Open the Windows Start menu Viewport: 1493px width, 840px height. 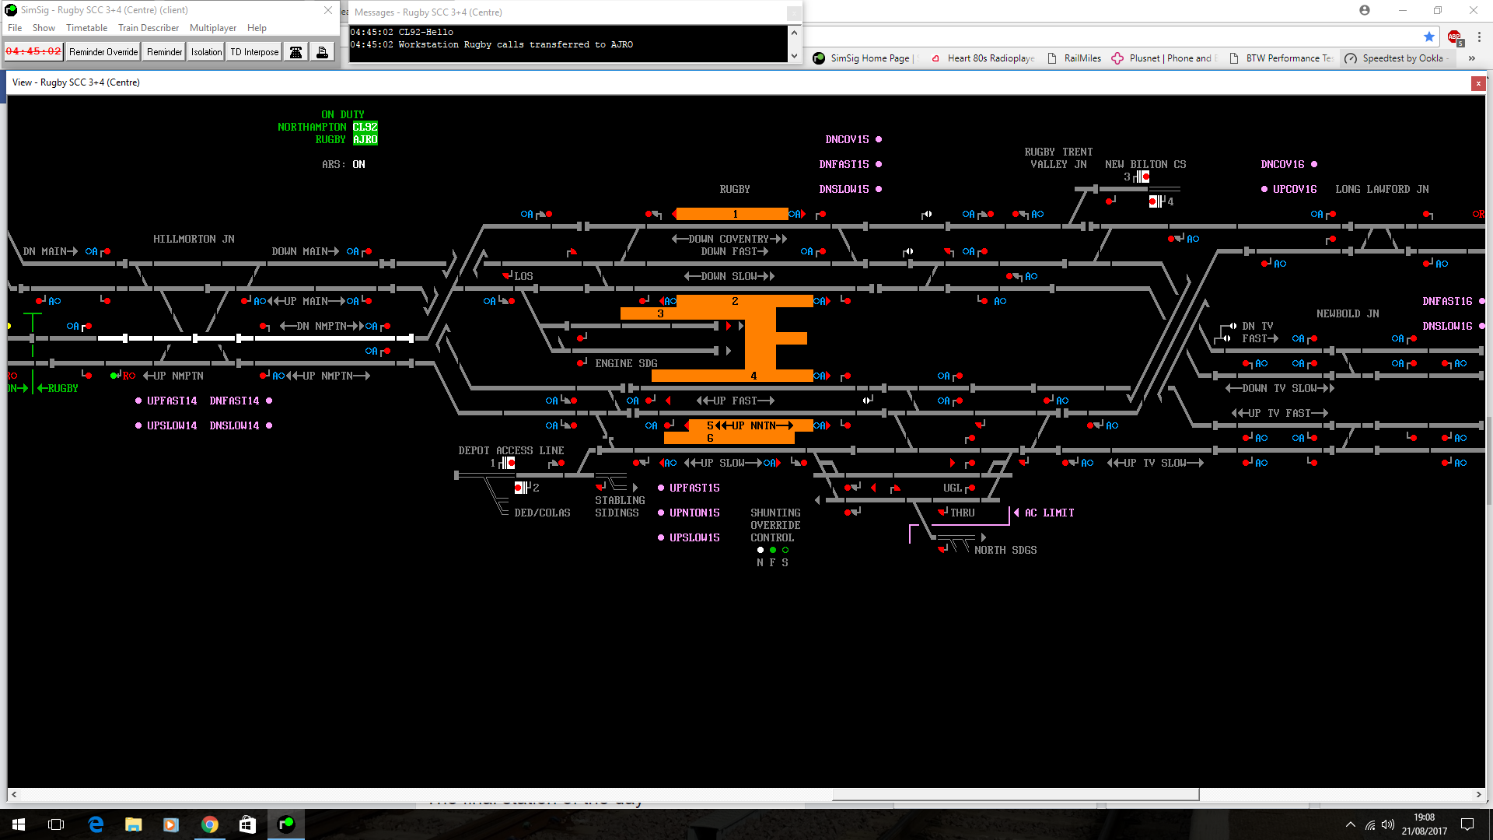point(19,824)
